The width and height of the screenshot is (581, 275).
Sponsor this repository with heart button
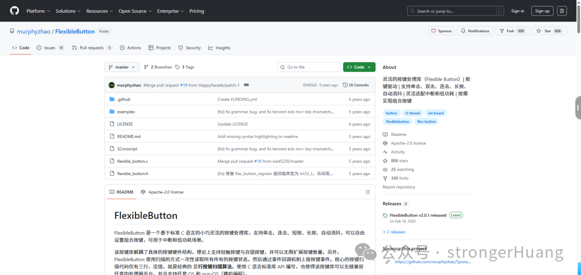tap(442, 31)
